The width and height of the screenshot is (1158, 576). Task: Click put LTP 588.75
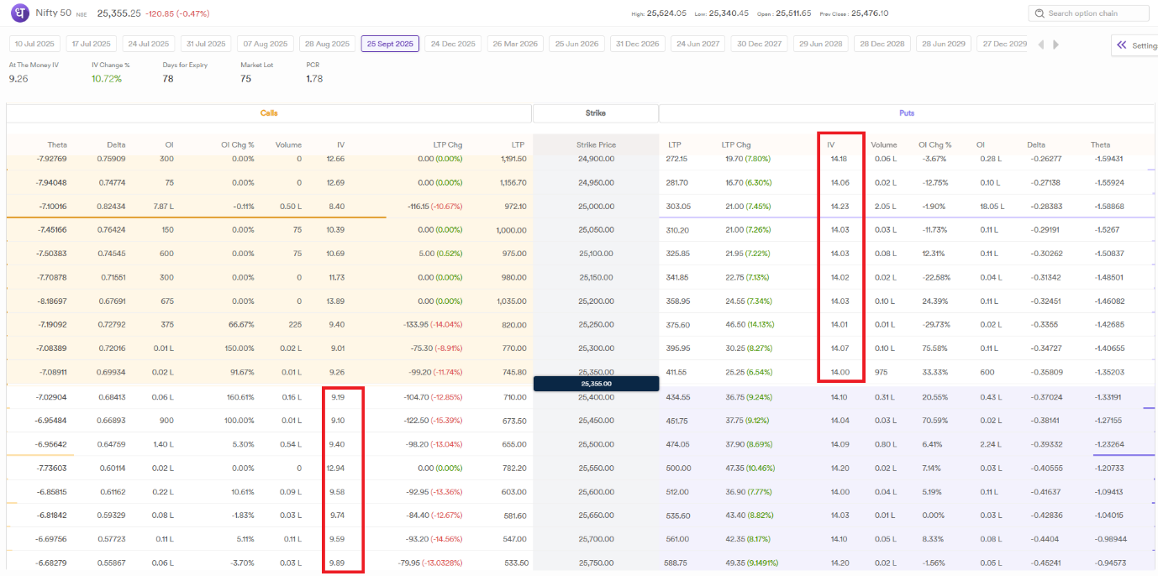click(x=676, y=563)
